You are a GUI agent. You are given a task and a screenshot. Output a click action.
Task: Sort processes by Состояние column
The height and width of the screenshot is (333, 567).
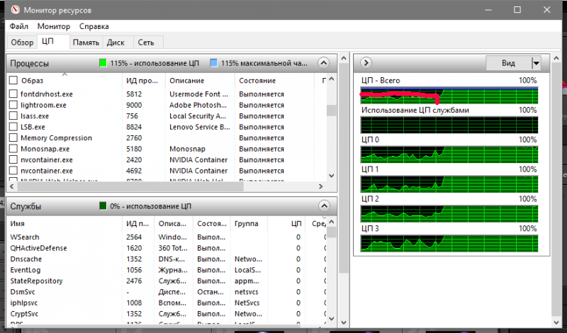click(257, 80)
